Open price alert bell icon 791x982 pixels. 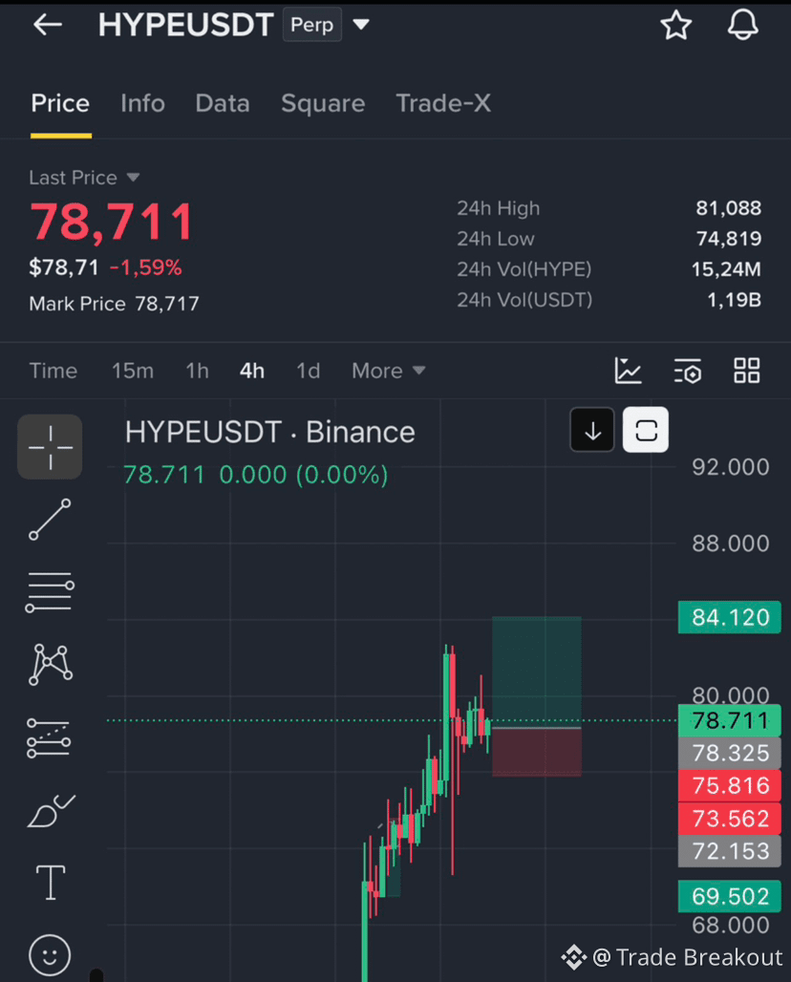coord(743,26)
